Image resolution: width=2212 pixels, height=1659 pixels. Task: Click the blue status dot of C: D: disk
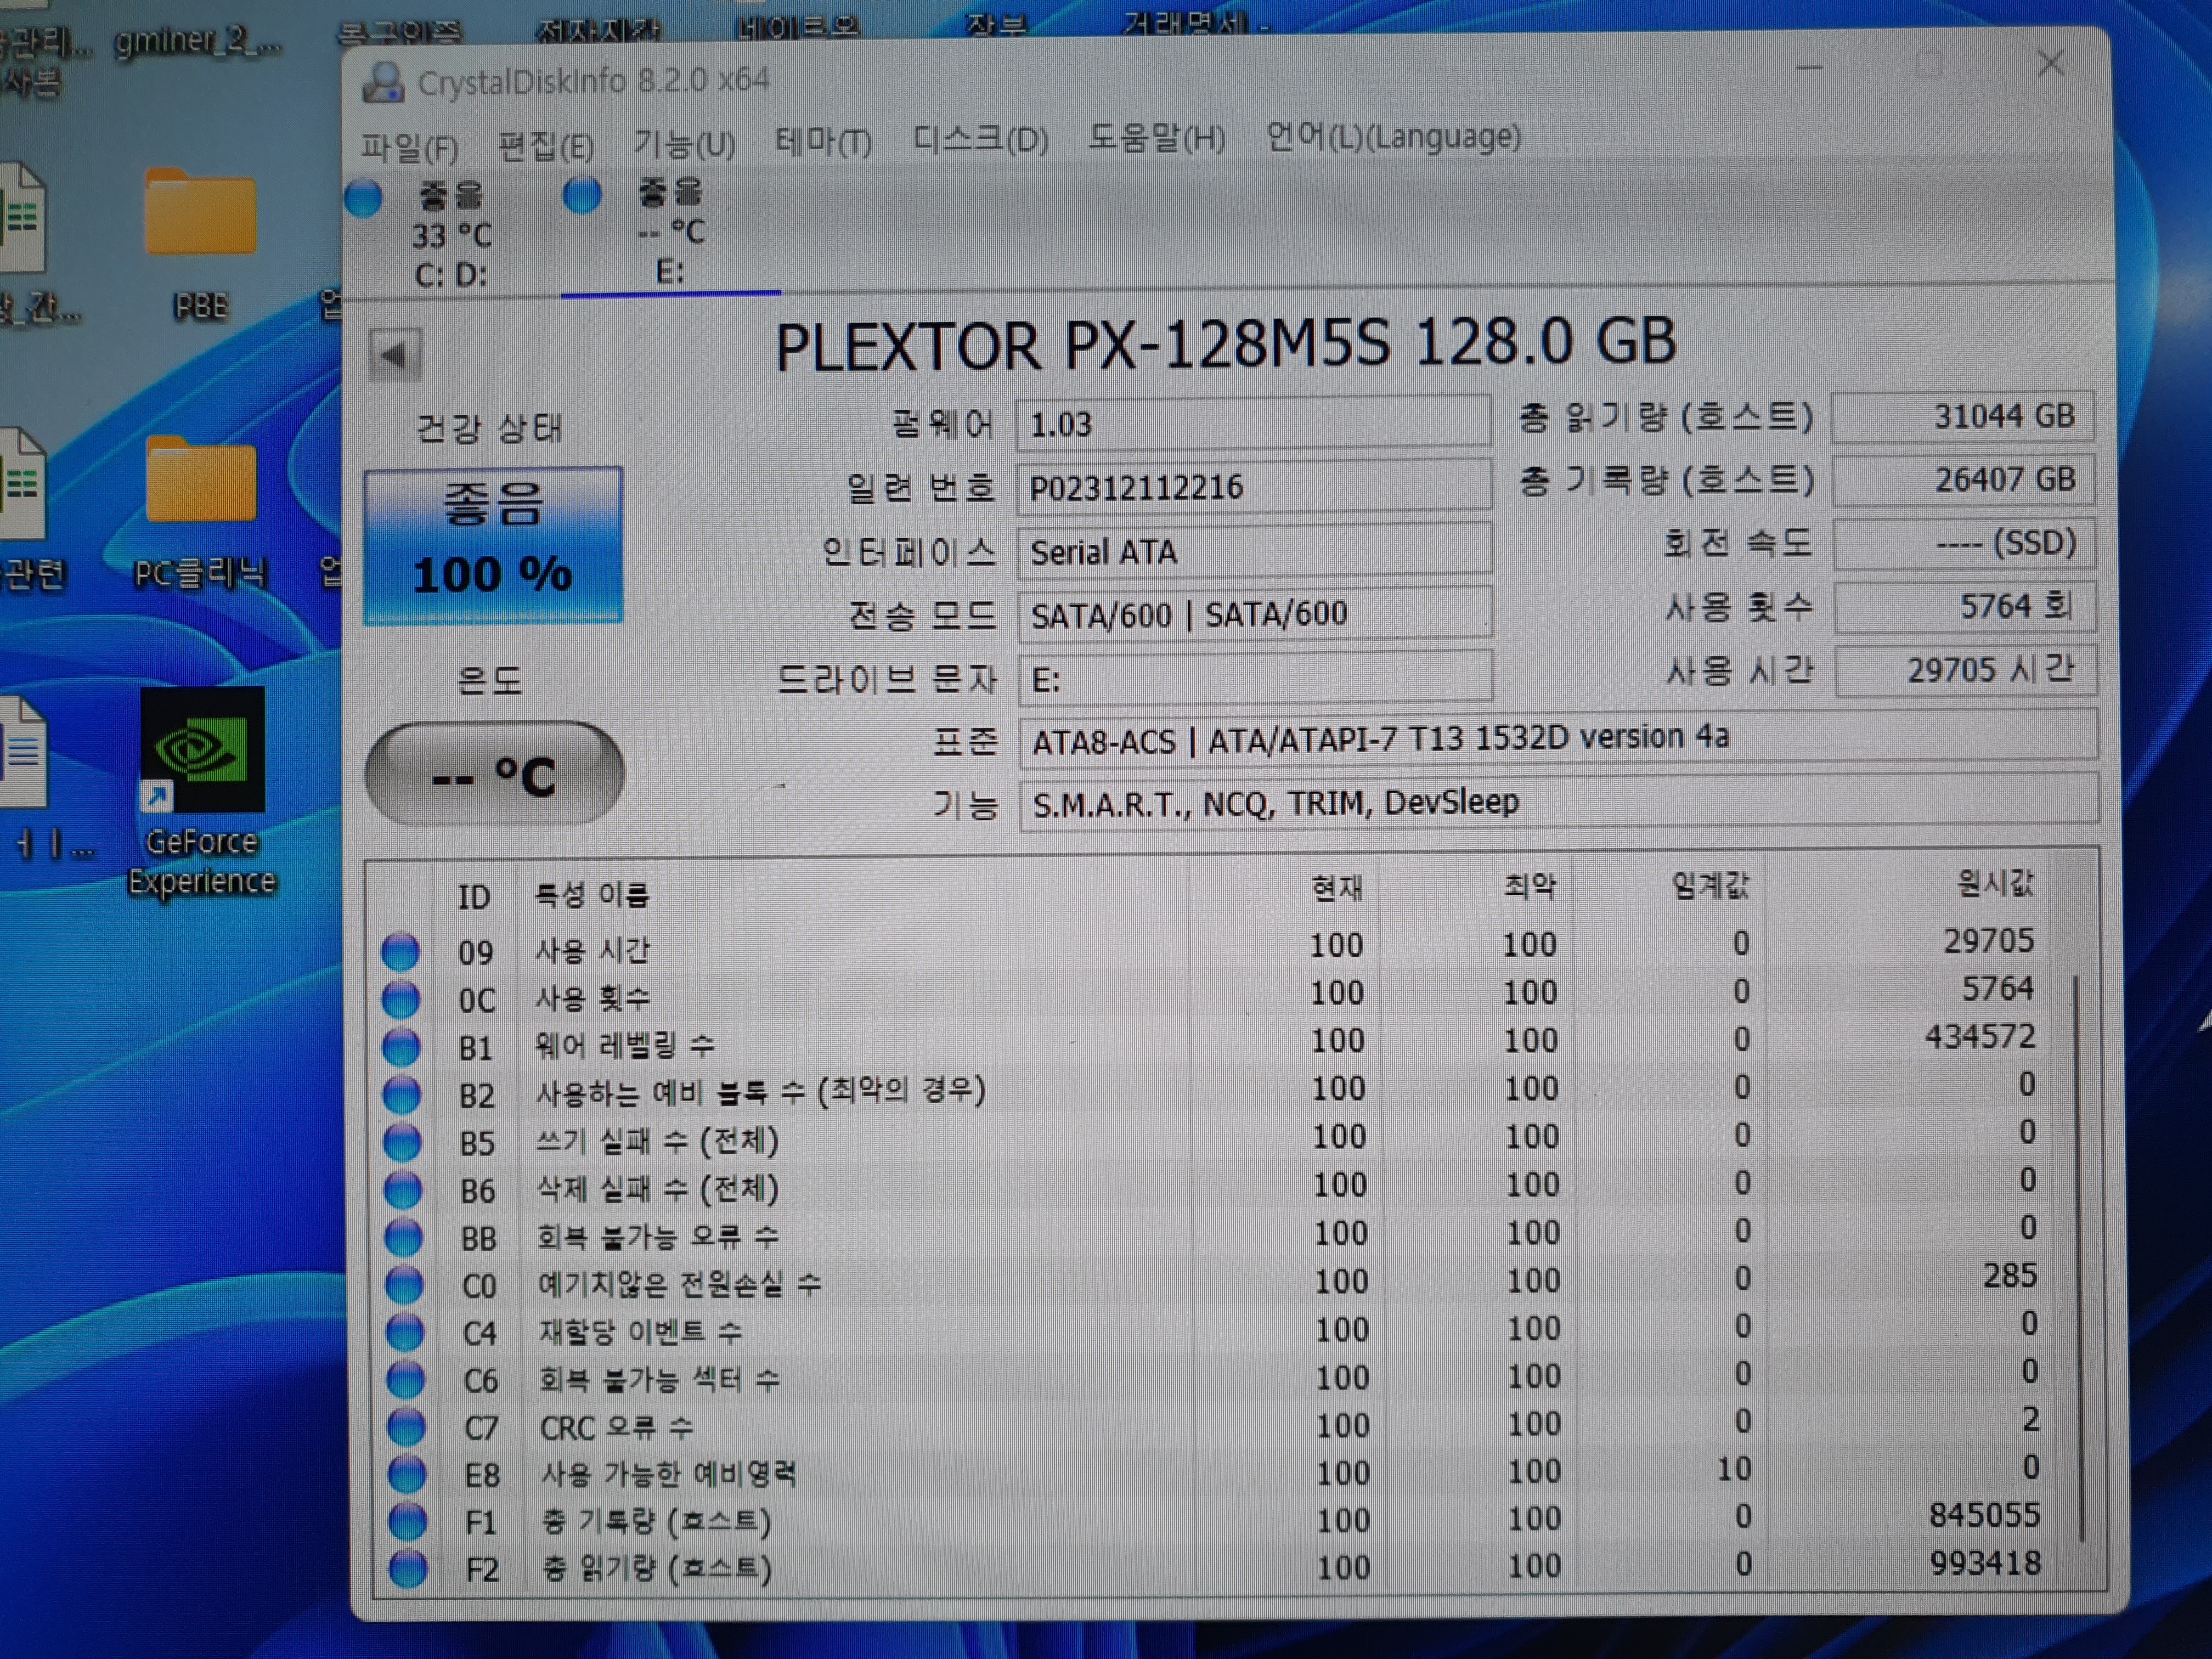pos(364,198)
